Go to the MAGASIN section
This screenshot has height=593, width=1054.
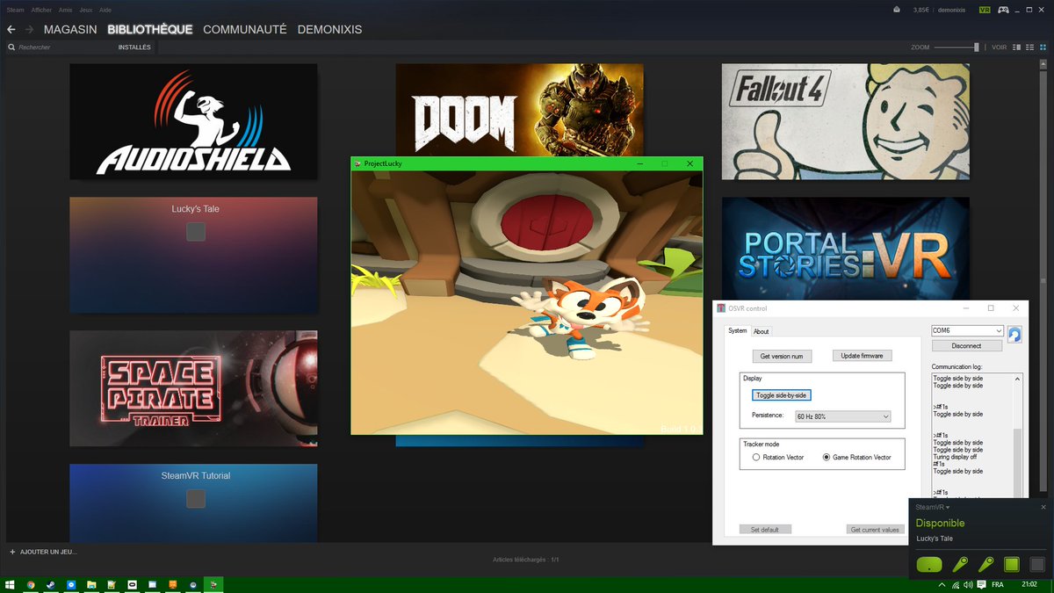(69, 29)
